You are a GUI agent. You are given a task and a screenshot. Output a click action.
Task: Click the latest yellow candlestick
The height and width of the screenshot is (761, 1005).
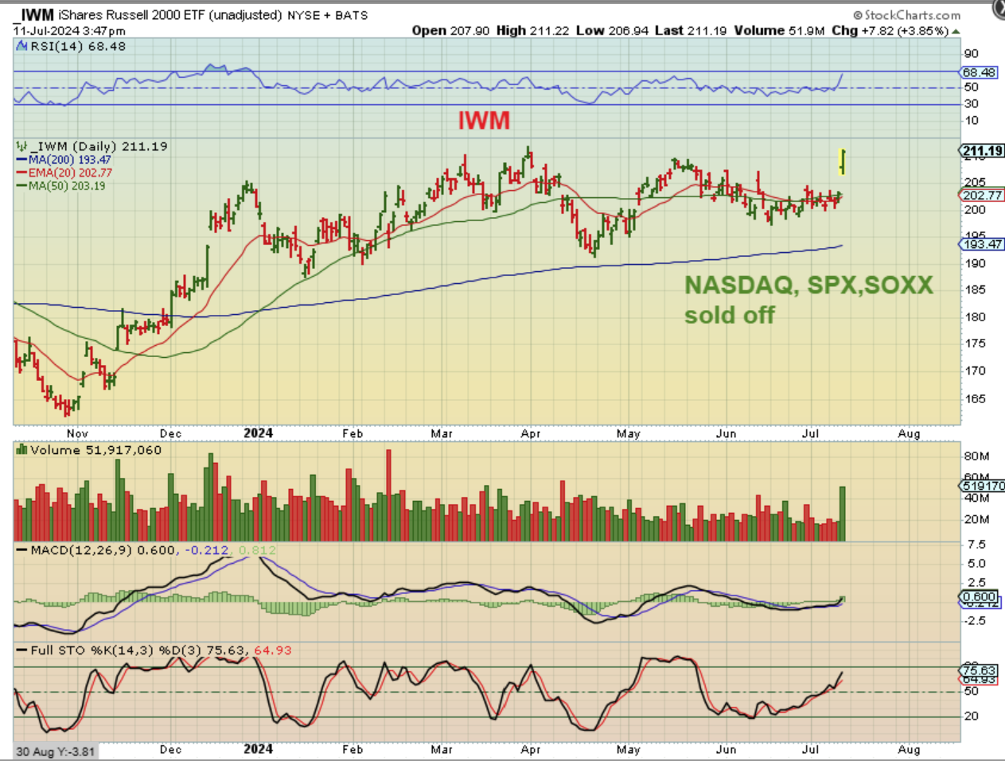[x=842, y=161]
